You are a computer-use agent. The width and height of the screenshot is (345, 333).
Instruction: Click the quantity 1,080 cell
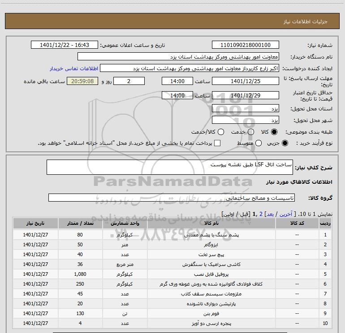tap(80, 274)
